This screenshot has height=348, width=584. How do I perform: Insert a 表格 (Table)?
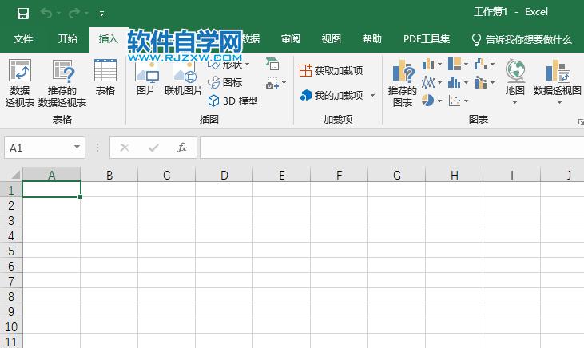(105, 77)
